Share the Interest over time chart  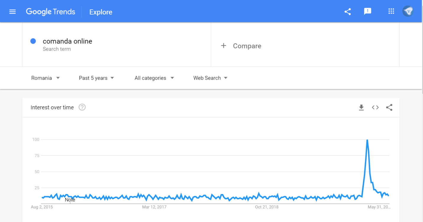[x=389, y=107]
